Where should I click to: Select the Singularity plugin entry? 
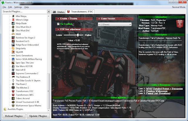21,48
